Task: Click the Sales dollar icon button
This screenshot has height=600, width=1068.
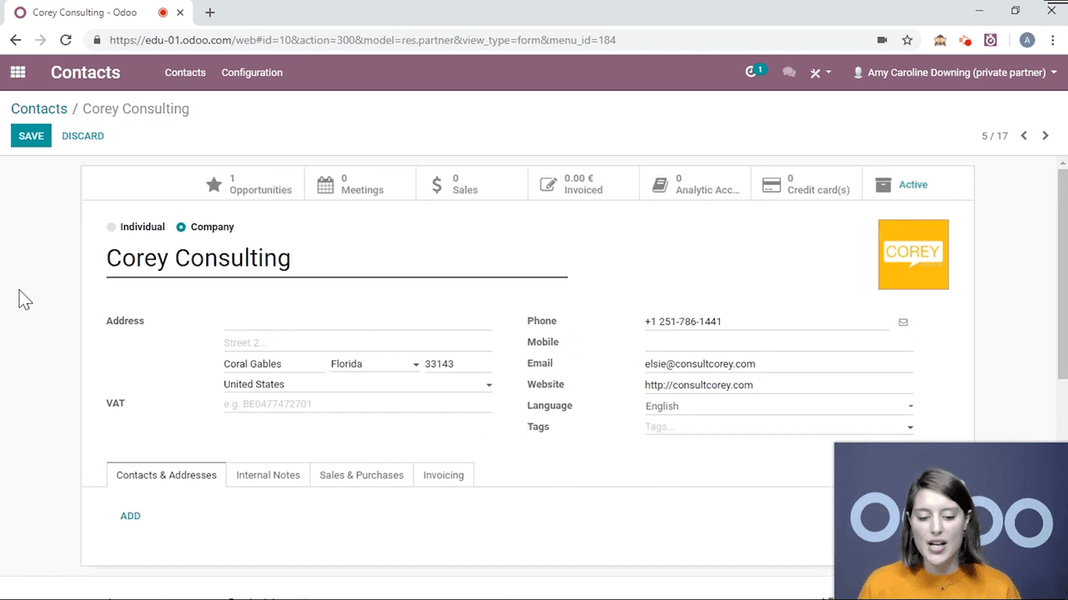Action: click(436, 184)
